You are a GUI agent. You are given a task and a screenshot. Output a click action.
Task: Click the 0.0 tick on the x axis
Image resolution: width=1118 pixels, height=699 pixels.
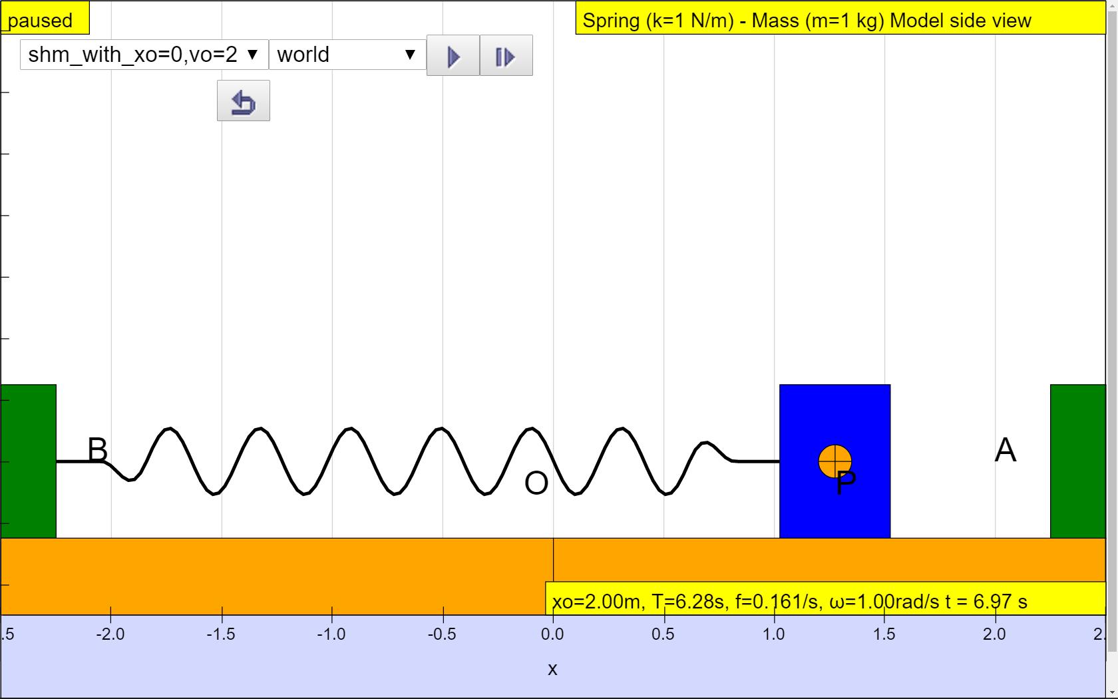(552, 634)
